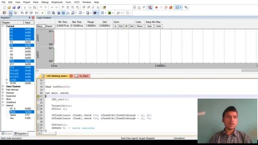
Task: Open the Analysis windows dropdown arrow
Action: click(98, 13)
